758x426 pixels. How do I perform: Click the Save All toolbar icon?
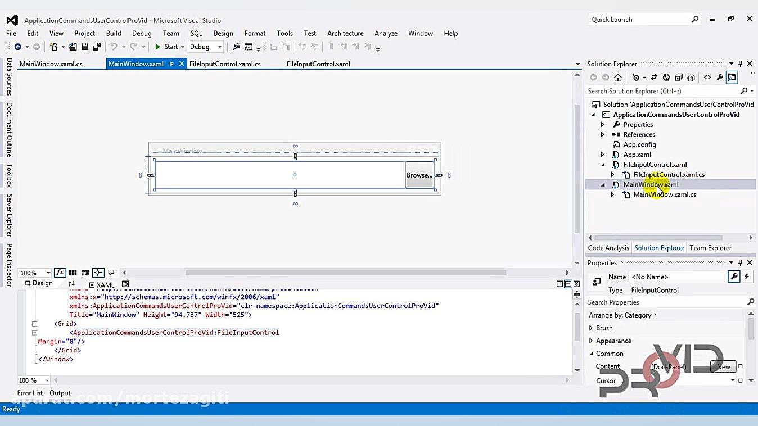coord(97,47)
